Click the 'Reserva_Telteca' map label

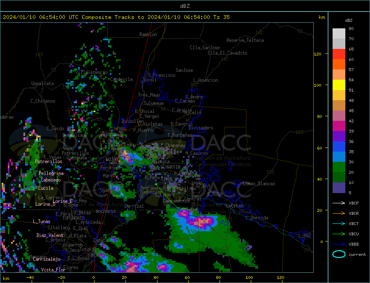point(245,40)
